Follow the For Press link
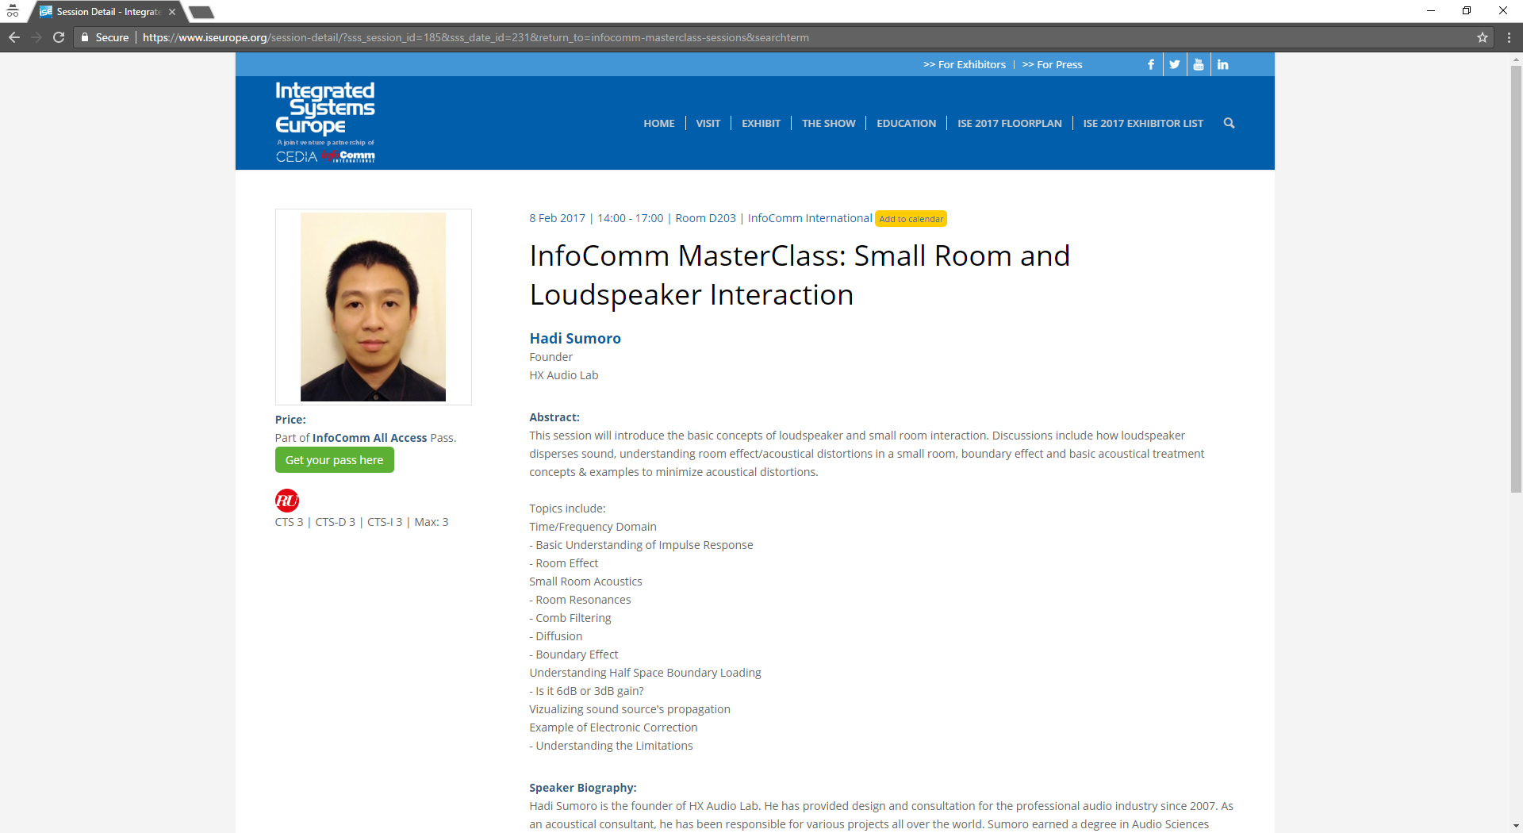Image resolution: width=1523 pixels, height=833 pixels. click(x=1053, y=64)
